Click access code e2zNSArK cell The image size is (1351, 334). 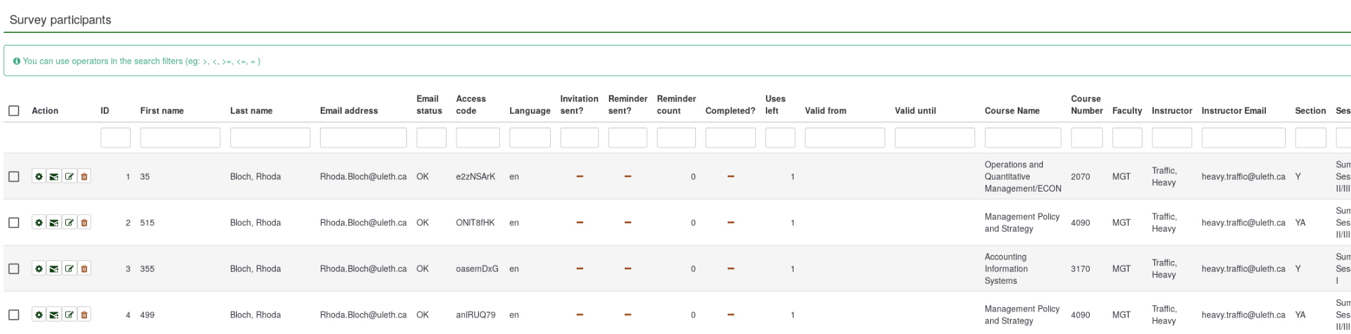pyautogui.click(x=476, y=177)
